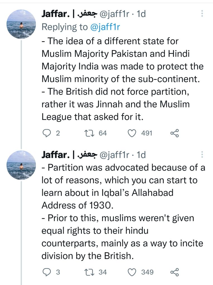
Task: Open Jaffar's profile from second tweet name
Action: tap(70, 155)
